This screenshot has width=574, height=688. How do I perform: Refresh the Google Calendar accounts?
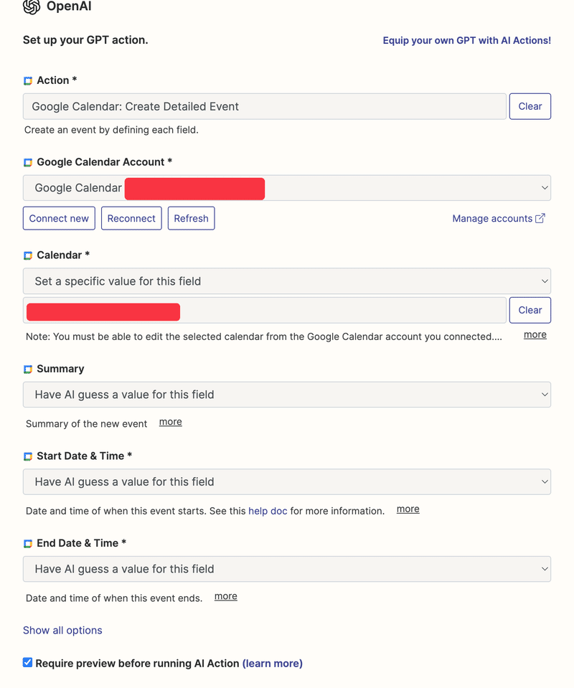click(191, 218)
